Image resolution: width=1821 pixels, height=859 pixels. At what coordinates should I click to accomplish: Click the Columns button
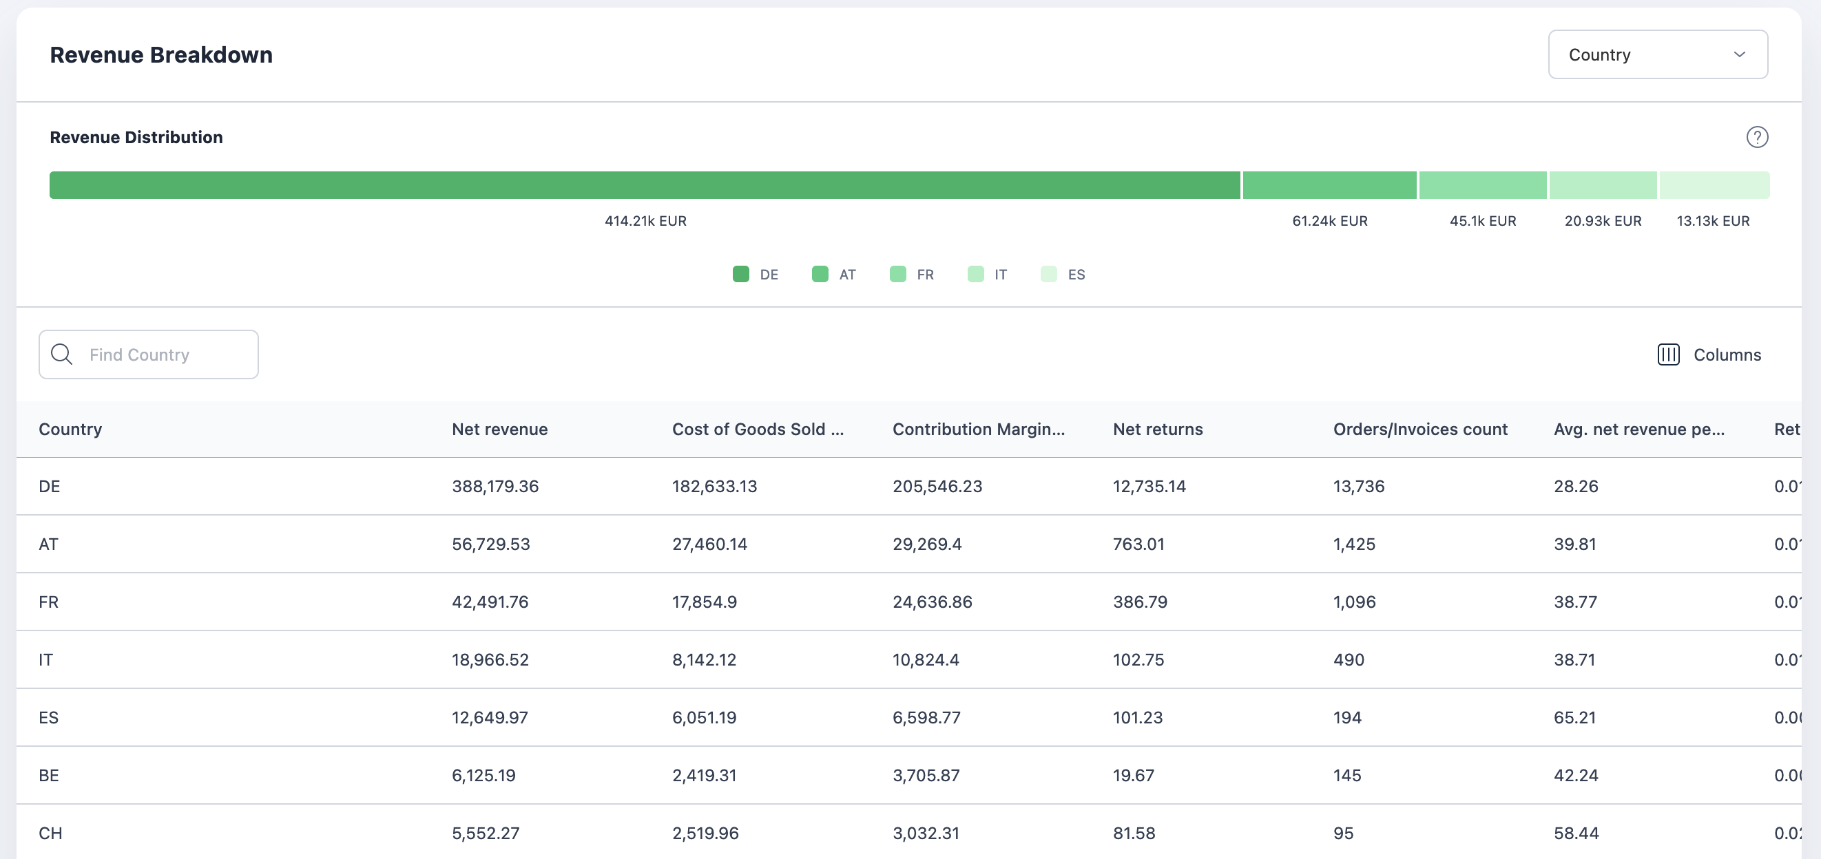(x=1709, y=354)
